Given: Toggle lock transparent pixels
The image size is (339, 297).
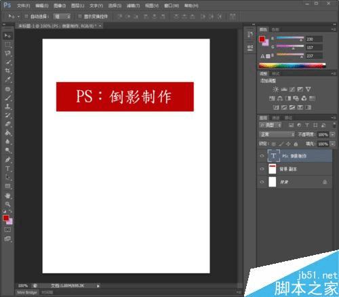Looking at the screenshot, I should tap(273, 144).
